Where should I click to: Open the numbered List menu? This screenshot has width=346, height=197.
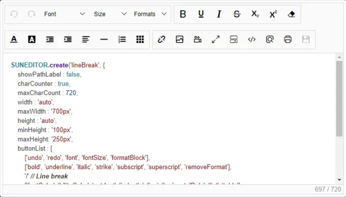[122, 40]
